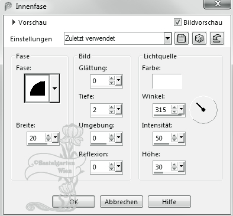Decrease the Höhe value with the down arrow
Image resolution: width=233 pixels, height=216 pixels.
point(174,169)
